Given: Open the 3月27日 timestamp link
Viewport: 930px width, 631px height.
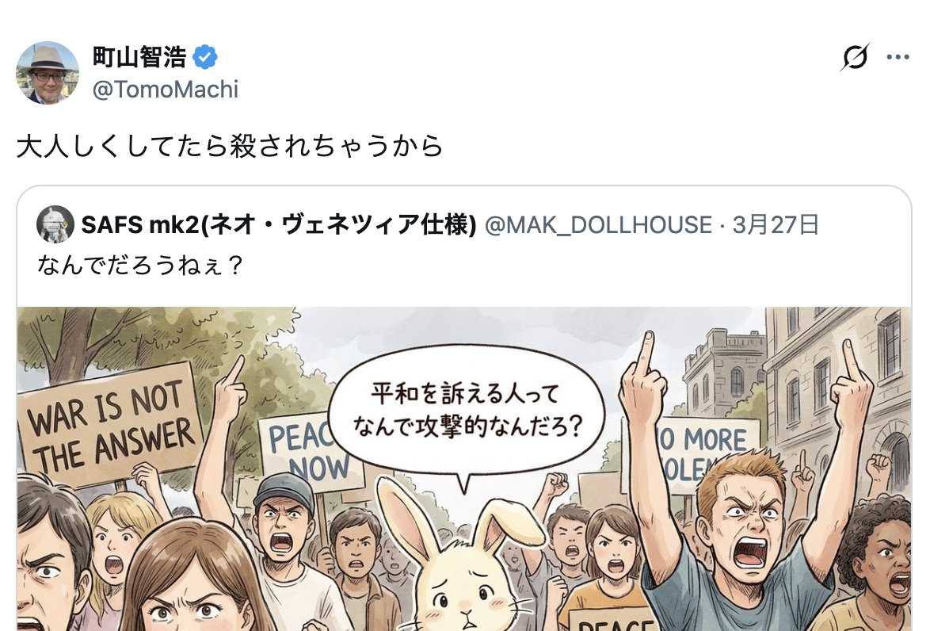Looking at the screenshot, I should [x=776, y=225].
